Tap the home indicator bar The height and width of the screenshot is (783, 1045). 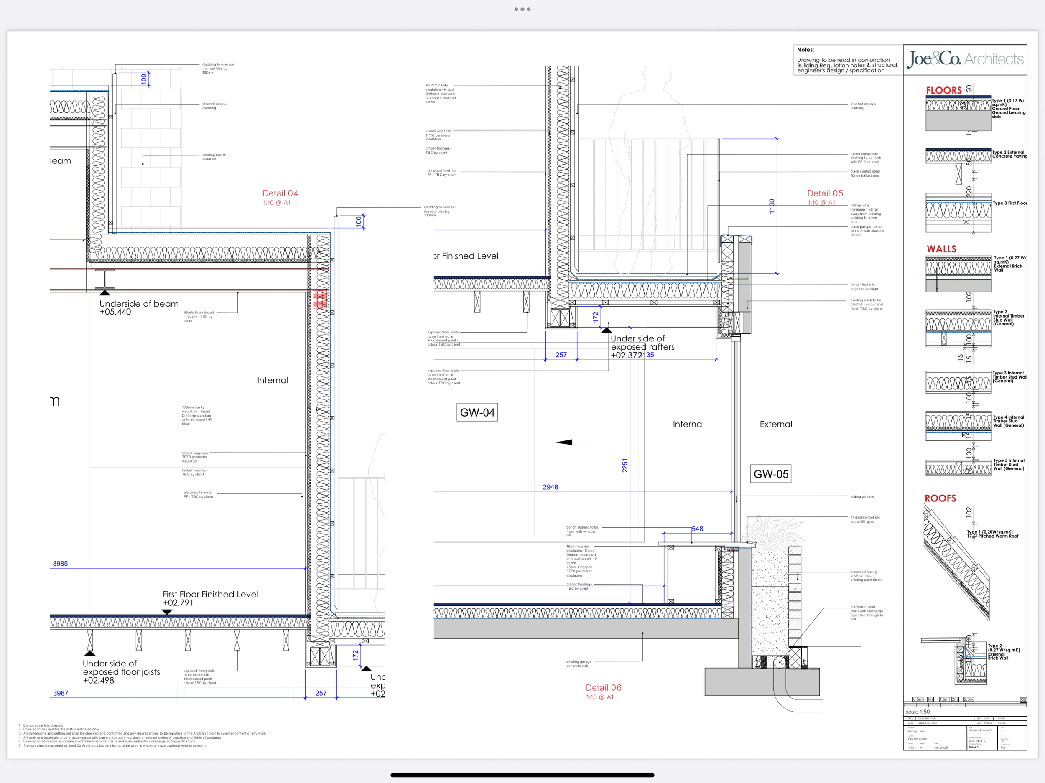522,775
